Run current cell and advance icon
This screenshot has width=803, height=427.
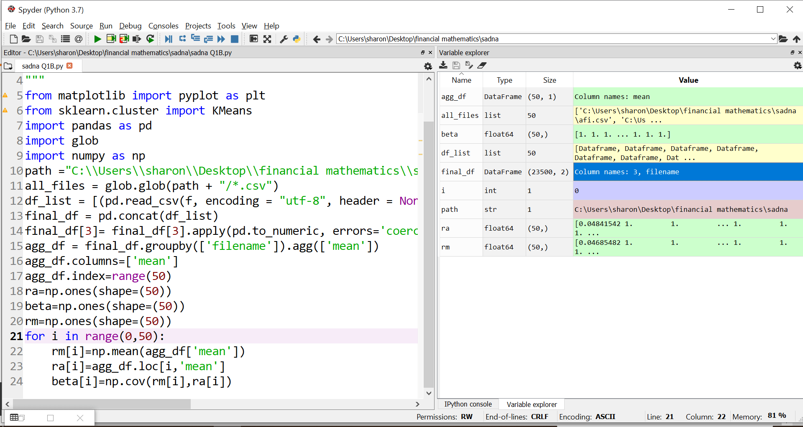124,39
